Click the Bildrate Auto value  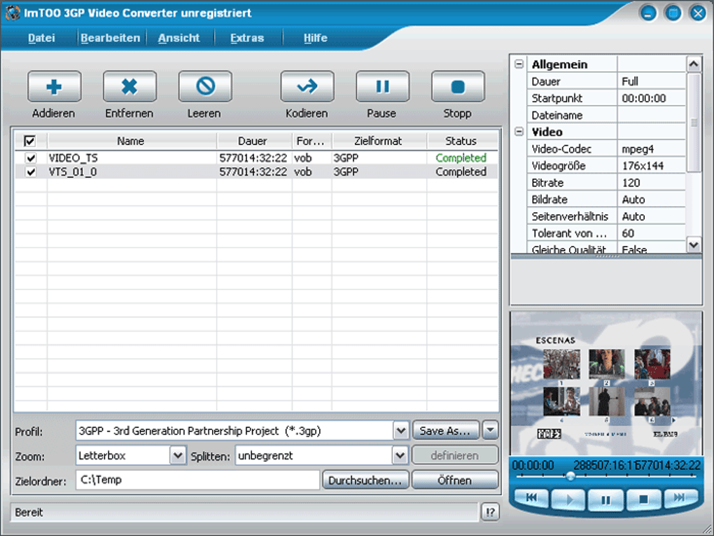point(651,200)
